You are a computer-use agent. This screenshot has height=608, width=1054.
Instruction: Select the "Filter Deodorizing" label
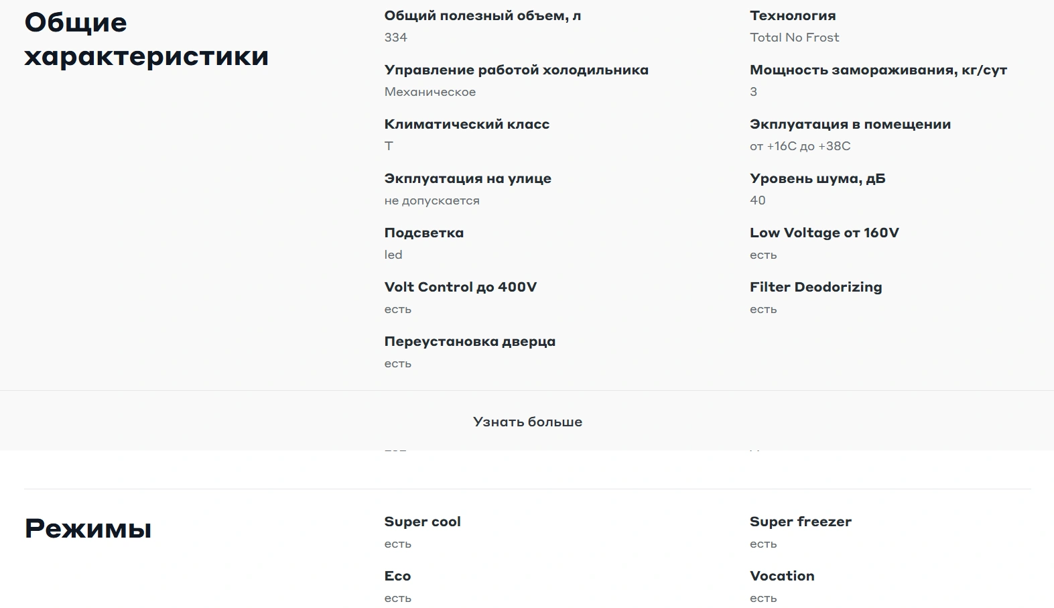pos(815,287)
